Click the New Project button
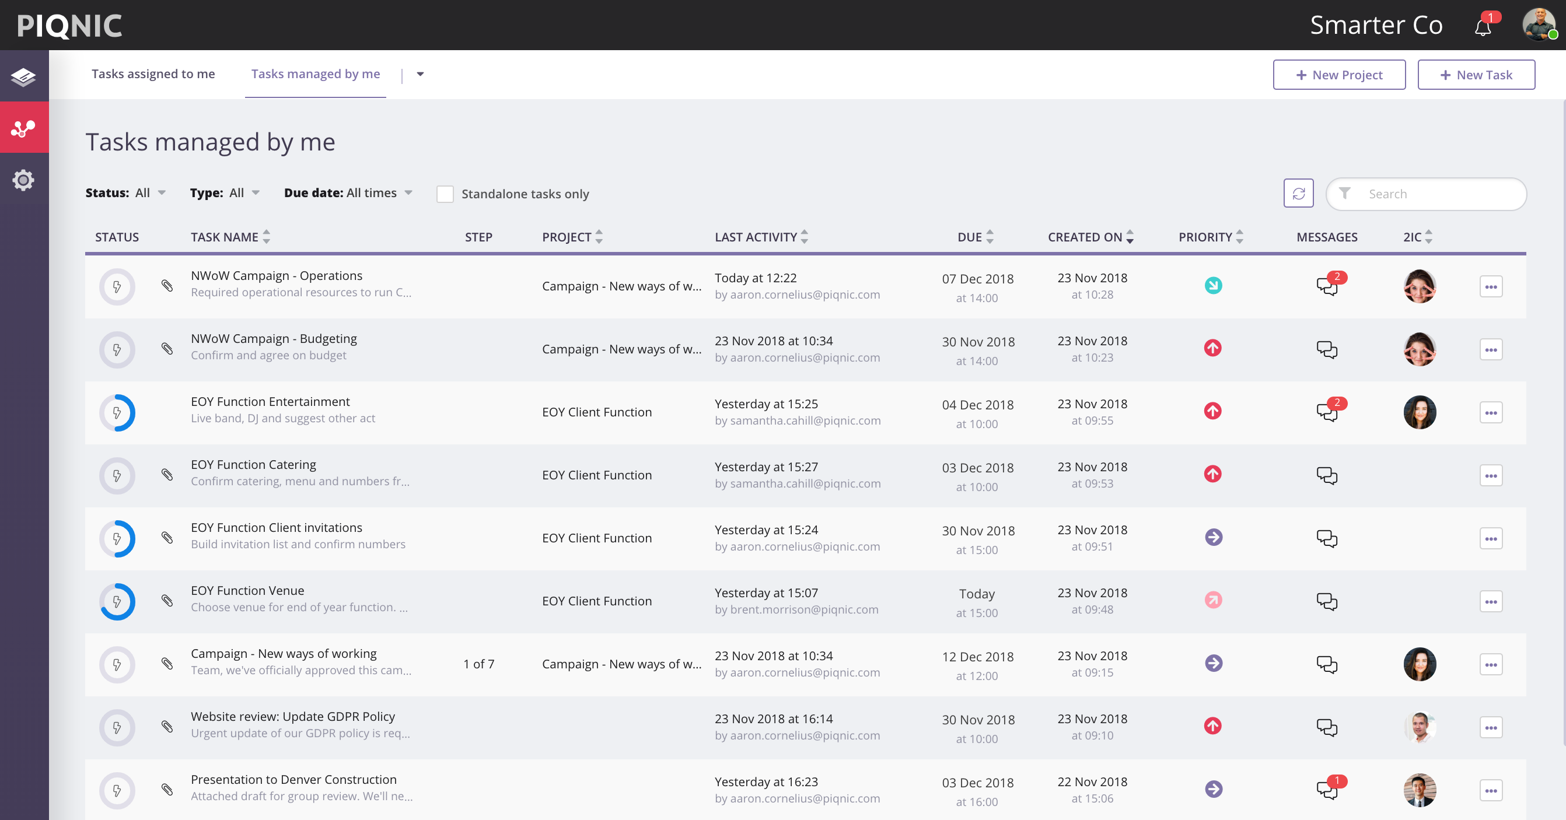The image size is (1566, 820). coord(1338,75)
